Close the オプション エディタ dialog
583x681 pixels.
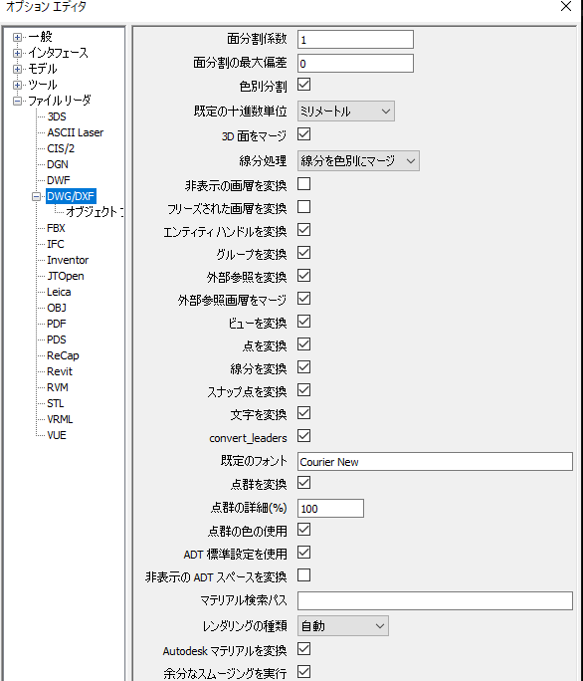coord(566,6)
